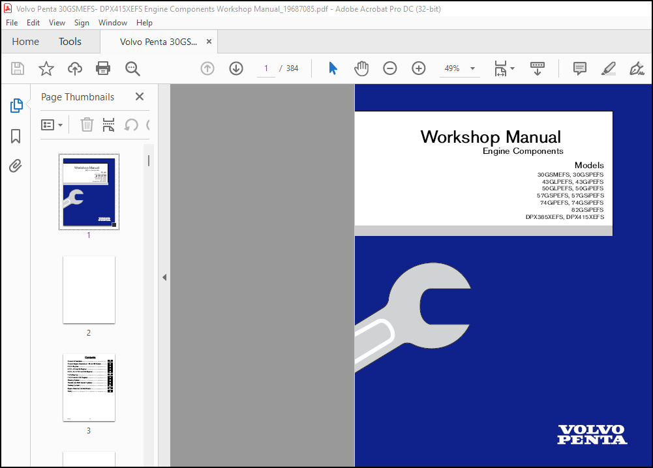Close the Page Thumbnails panel
Viewport: 653px width, 468px height.
140,96
